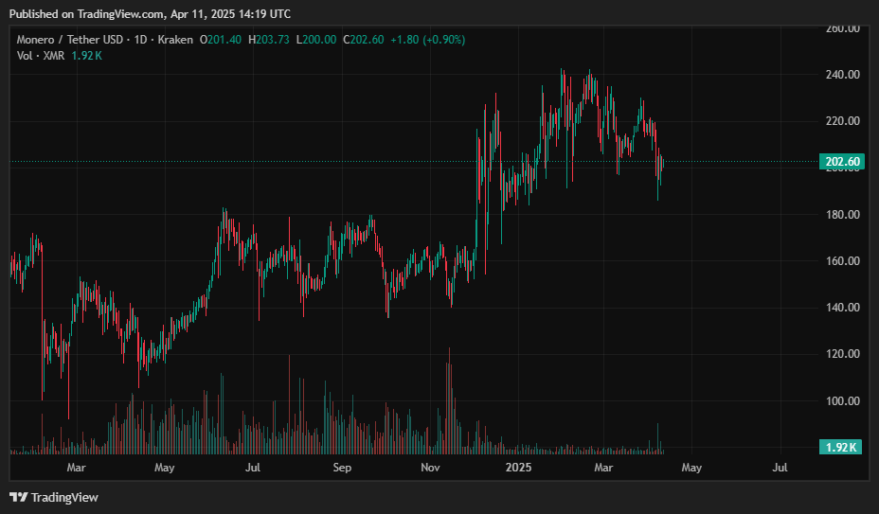Click the 260.00 price axis label
Screen dimensions: 879x514
coord(841,28)
